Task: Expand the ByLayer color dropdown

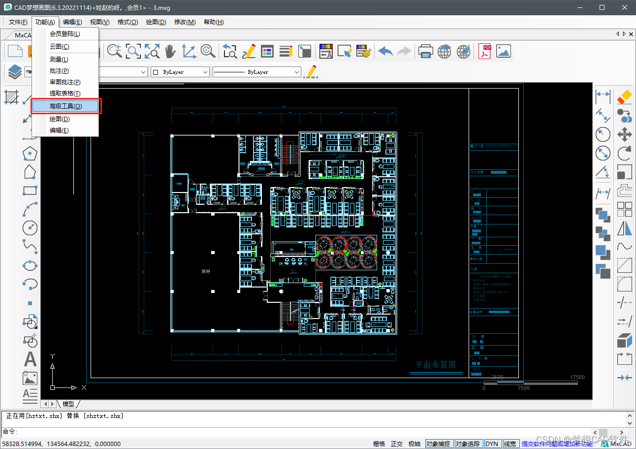Action: (180, 72)
